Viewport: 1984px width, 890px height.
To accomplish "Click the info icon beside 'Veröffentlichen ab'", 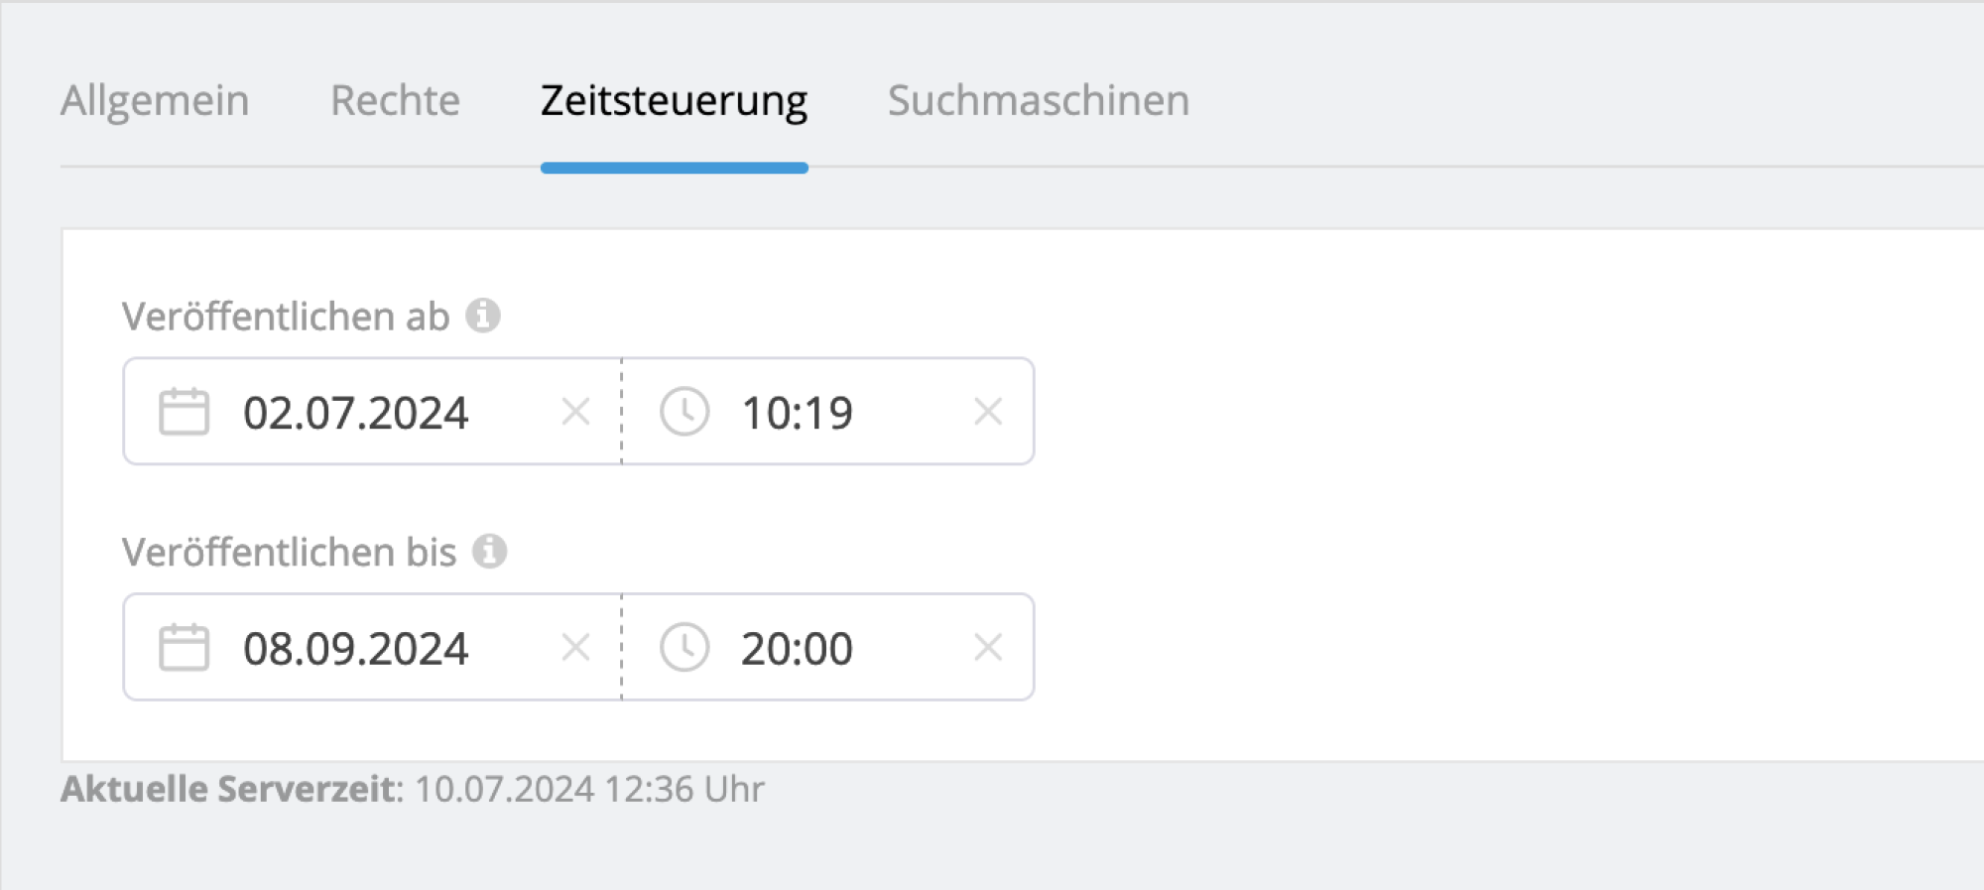I will click(485, 316).
